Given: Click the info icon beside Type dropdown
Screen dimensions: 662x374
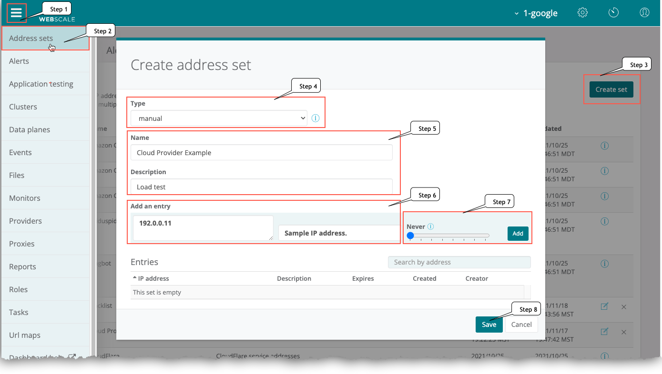Looking at the screenshot, I should (316, 118).
